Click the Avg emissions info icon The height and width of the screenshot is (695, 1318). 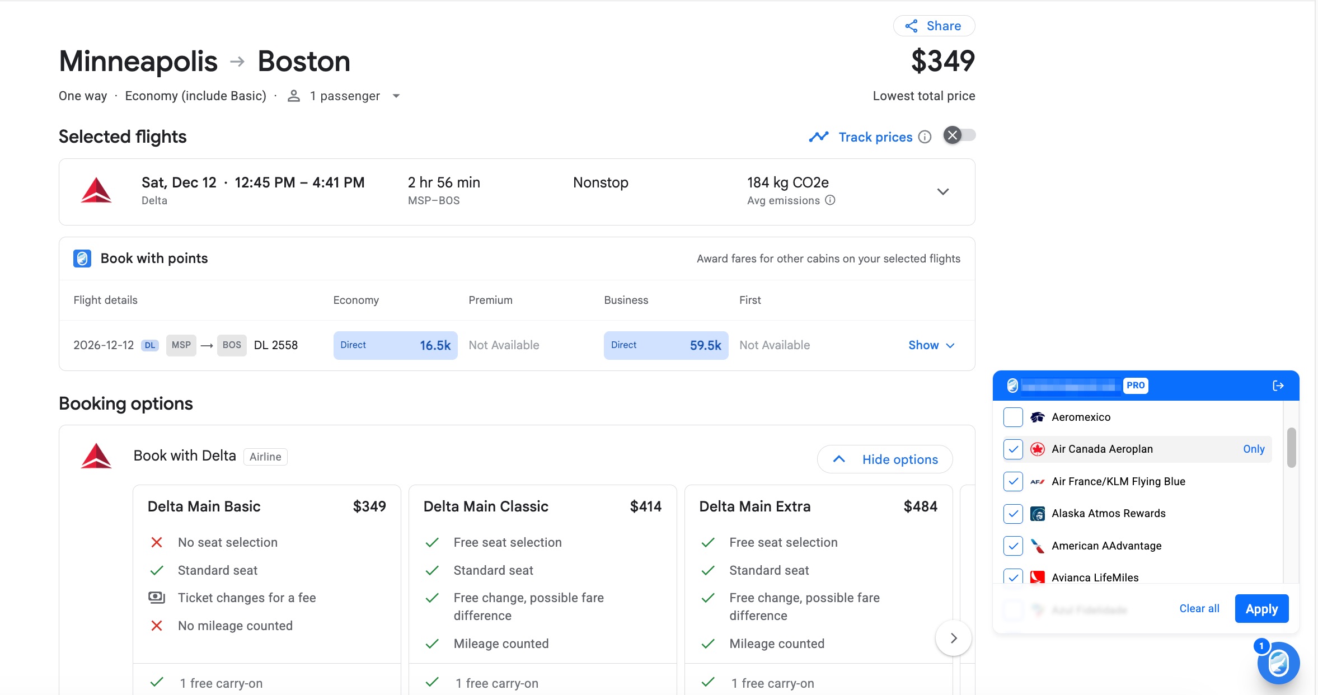831,200
